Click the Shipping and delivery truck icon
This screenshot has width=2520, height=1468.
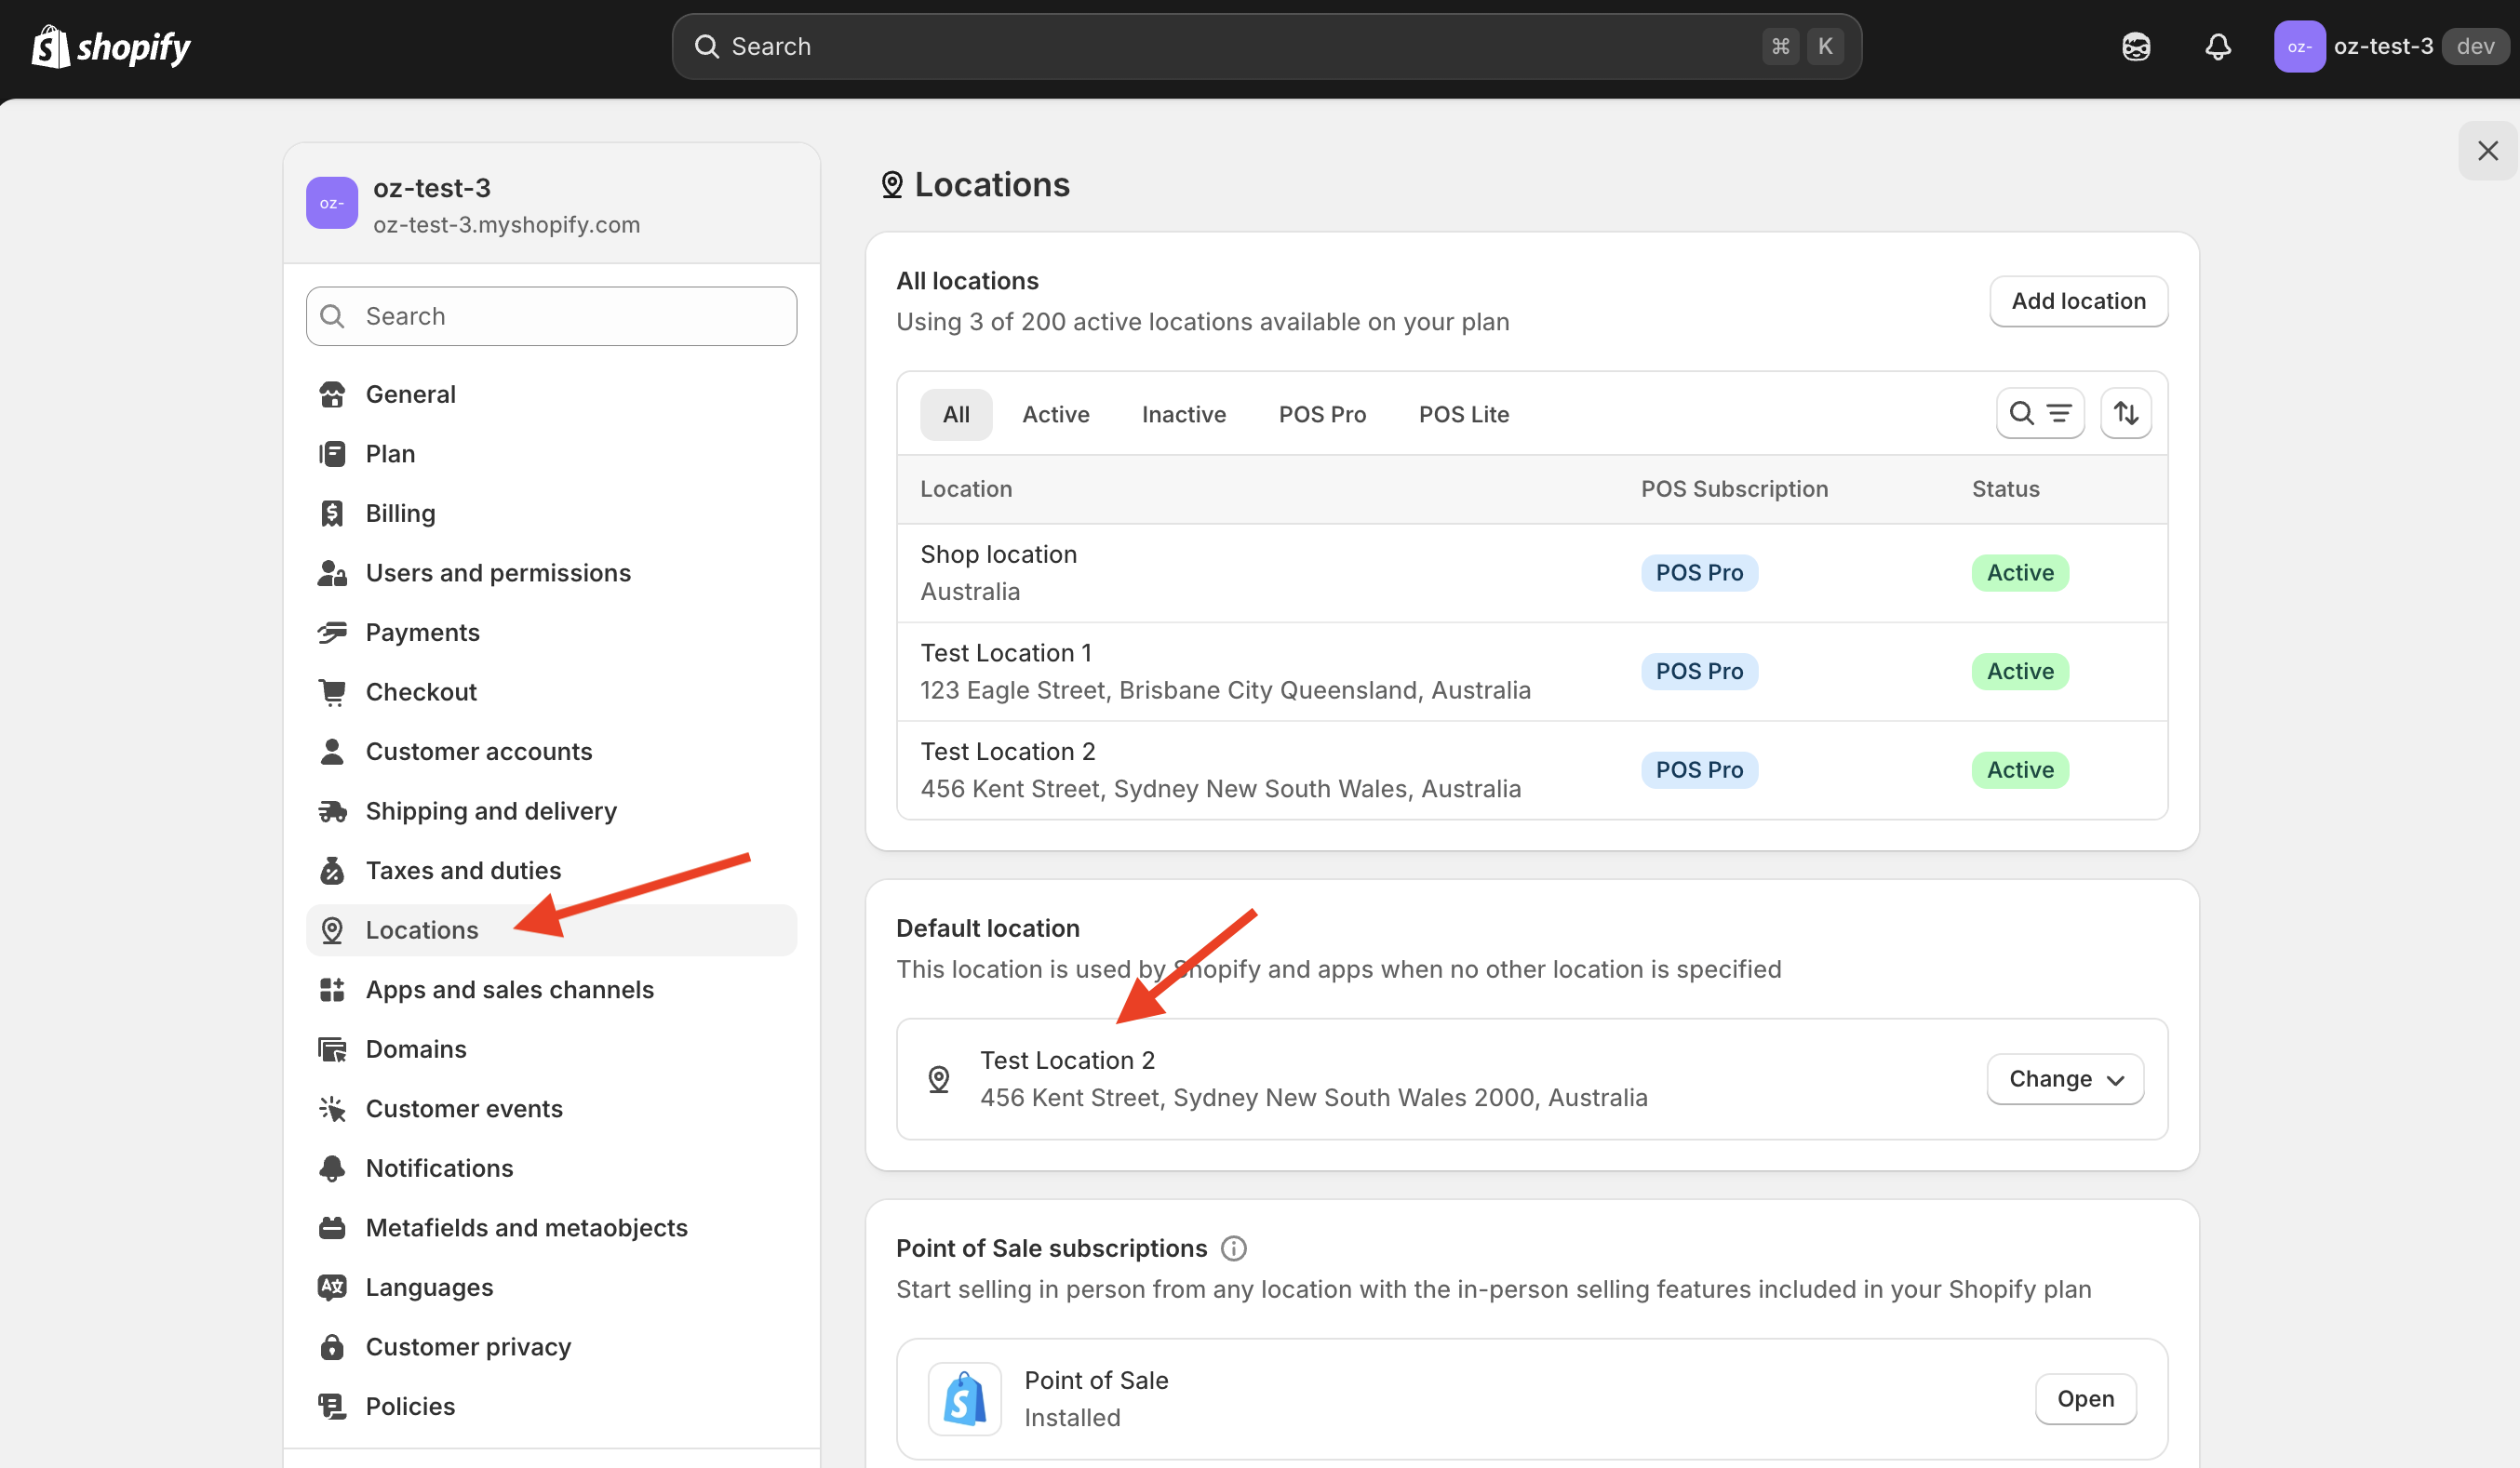pos(332,811)
